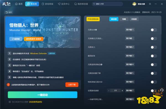Toggle the 数字键 6 cheat switch

click(154, 82)
